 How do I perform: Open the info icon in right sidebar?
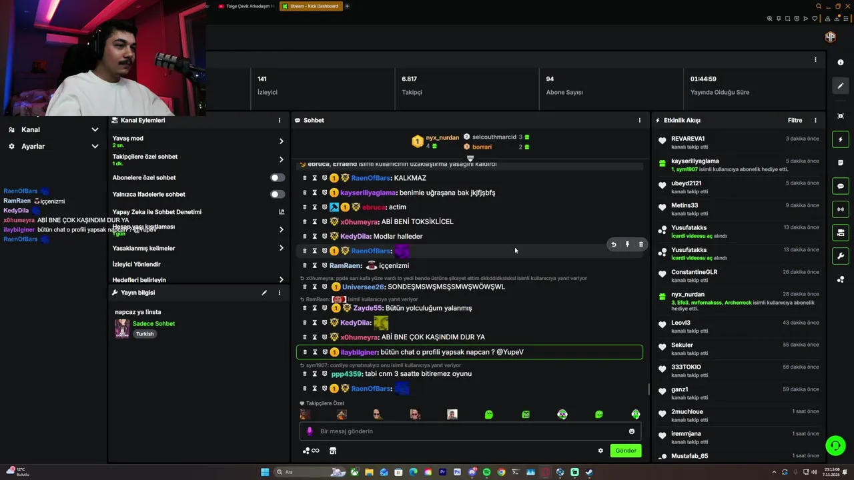840,62
